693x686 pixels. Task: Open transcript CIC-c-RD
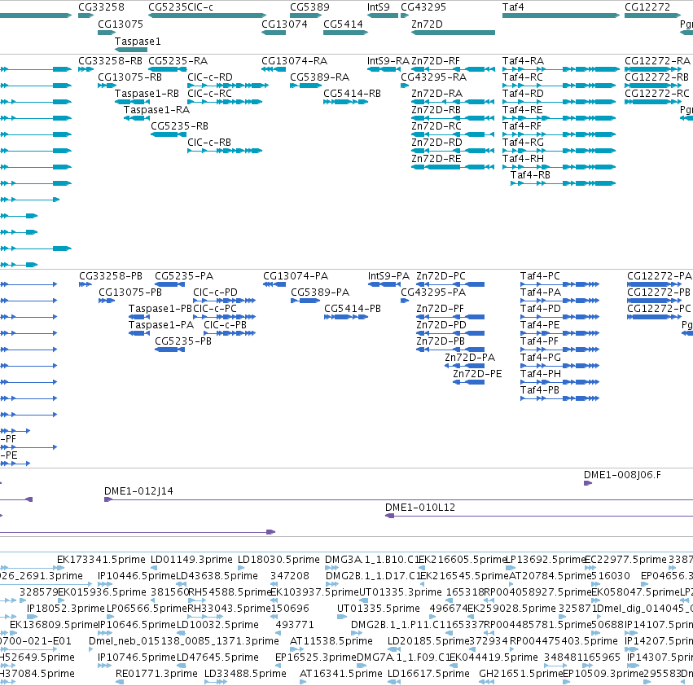pyautogui.click(x=210, y=77)
